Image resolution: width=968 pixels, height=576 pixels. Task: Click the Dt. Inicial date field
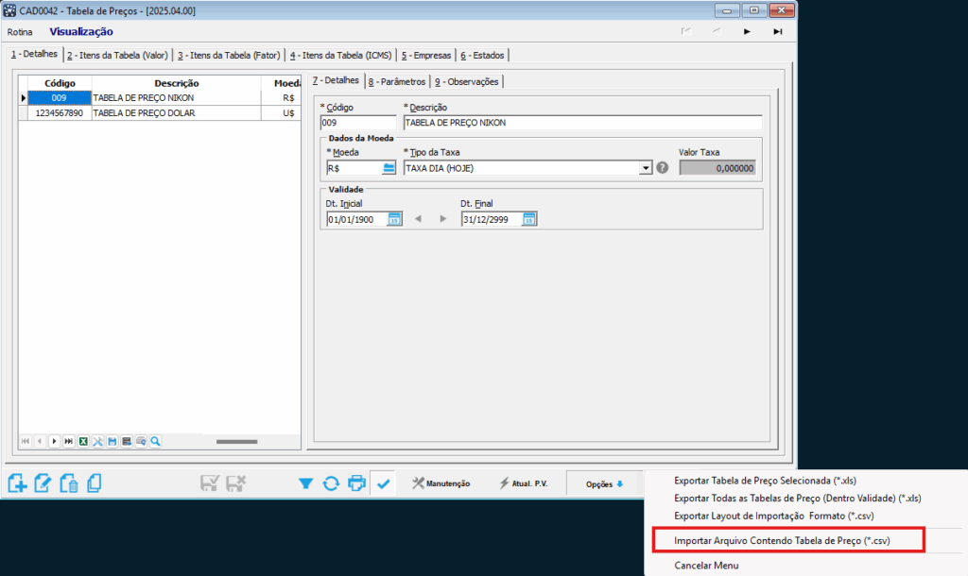coord(356,220)
